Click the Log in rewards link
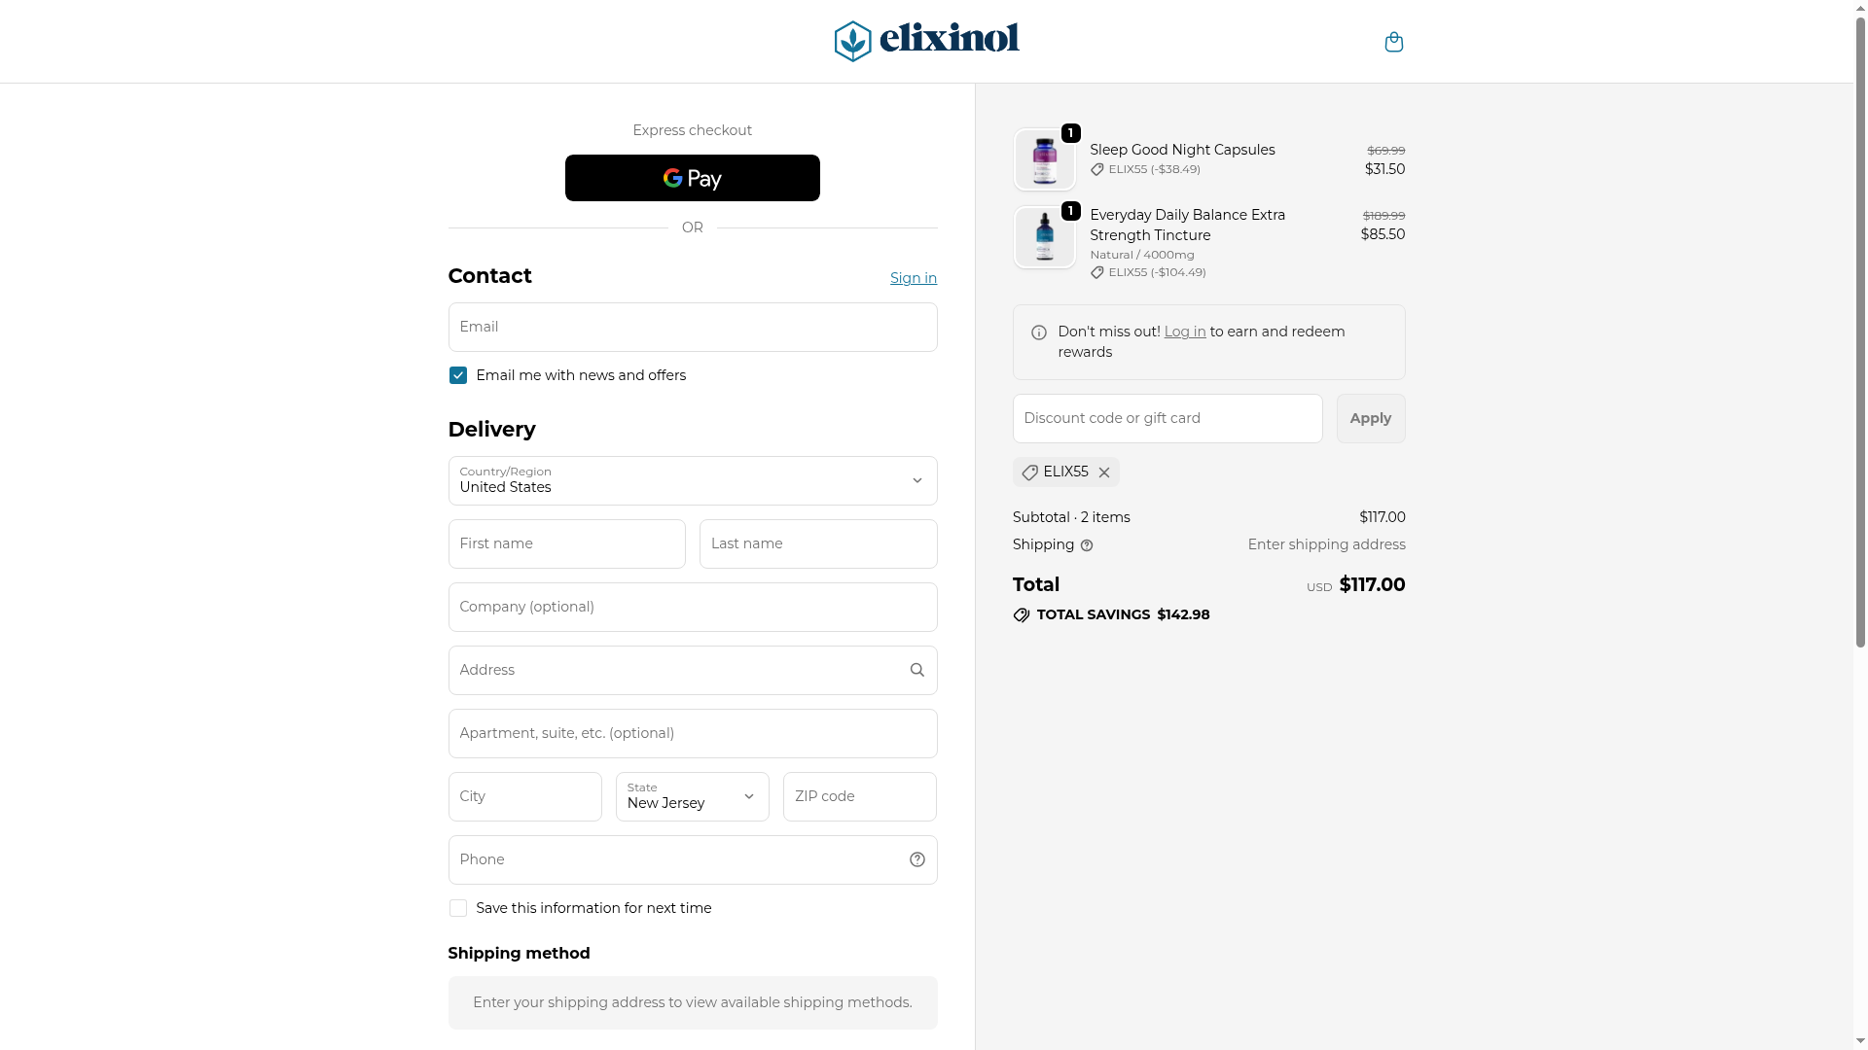This screenshot has height=1050, width=1868. coord(1184,332)
